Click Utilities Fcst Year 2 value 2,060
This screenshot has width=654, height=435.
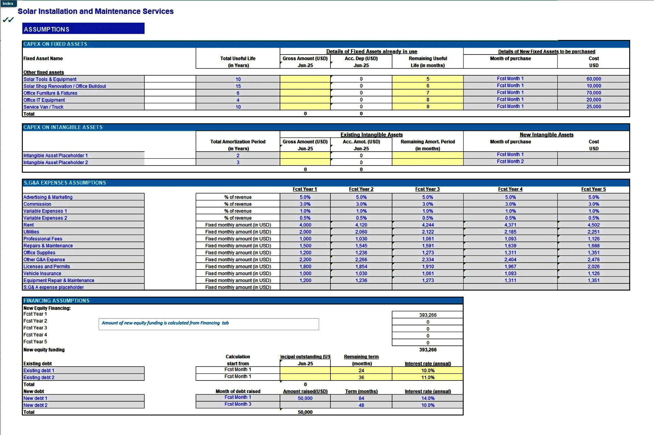[361, 232]
